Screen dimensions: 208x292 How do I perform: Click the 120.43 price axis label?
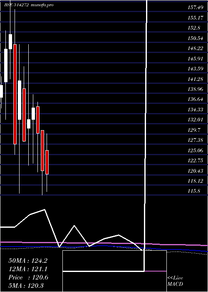coord(196,170)
